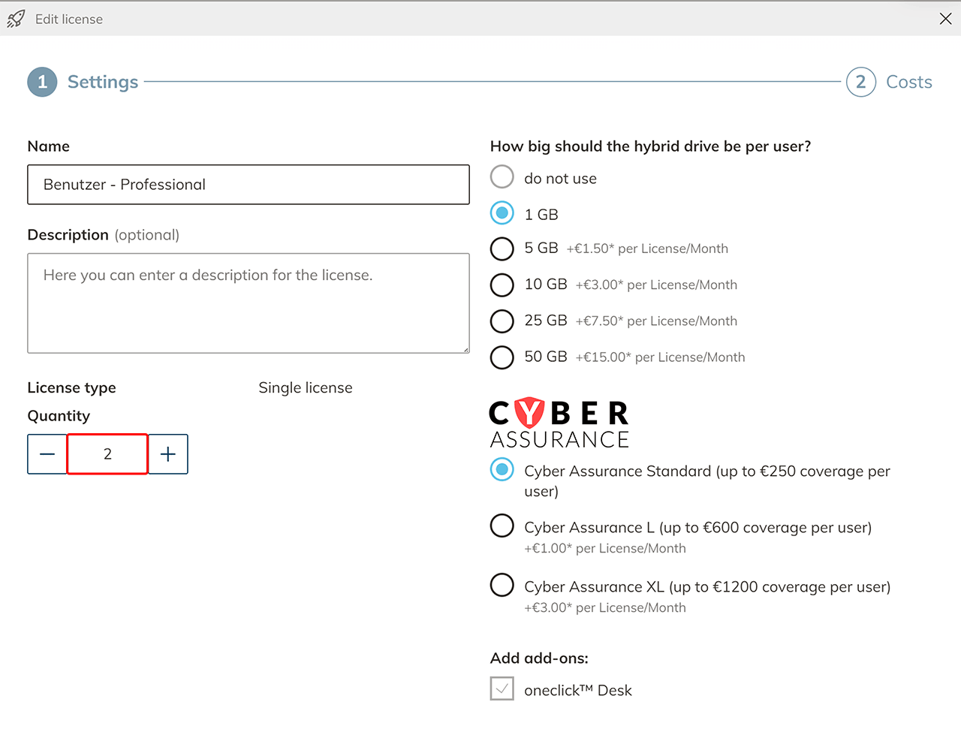Go to step 2 Costs

pyautogui.click(x=861, y=82)
